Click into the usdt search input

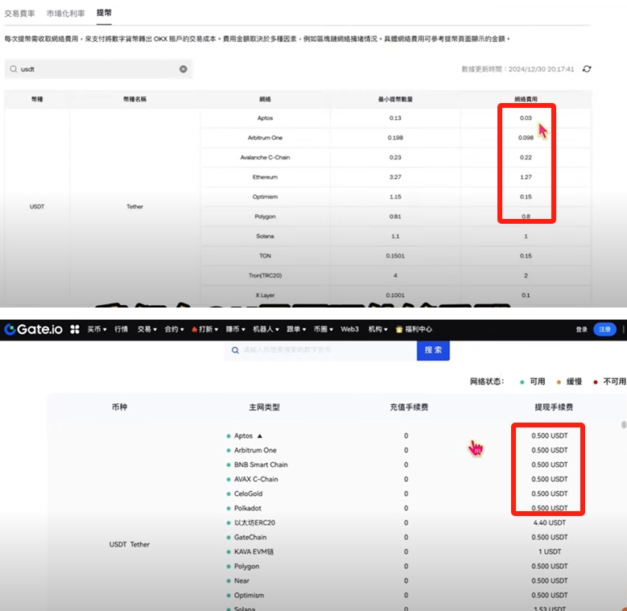(x=98, y=69)
